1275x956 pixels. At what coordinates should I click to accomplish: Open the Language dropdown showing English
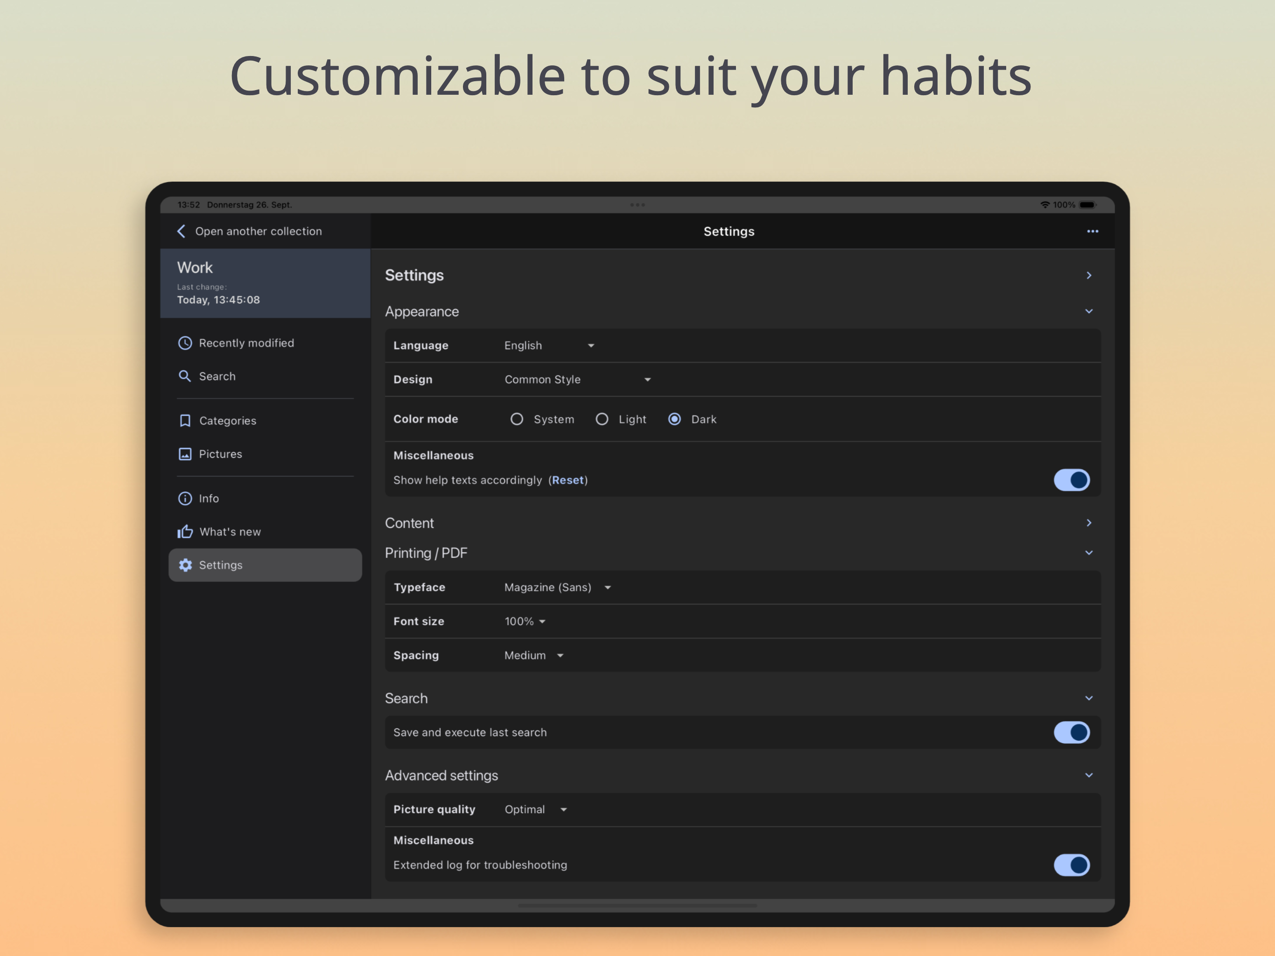pos(549,345)
